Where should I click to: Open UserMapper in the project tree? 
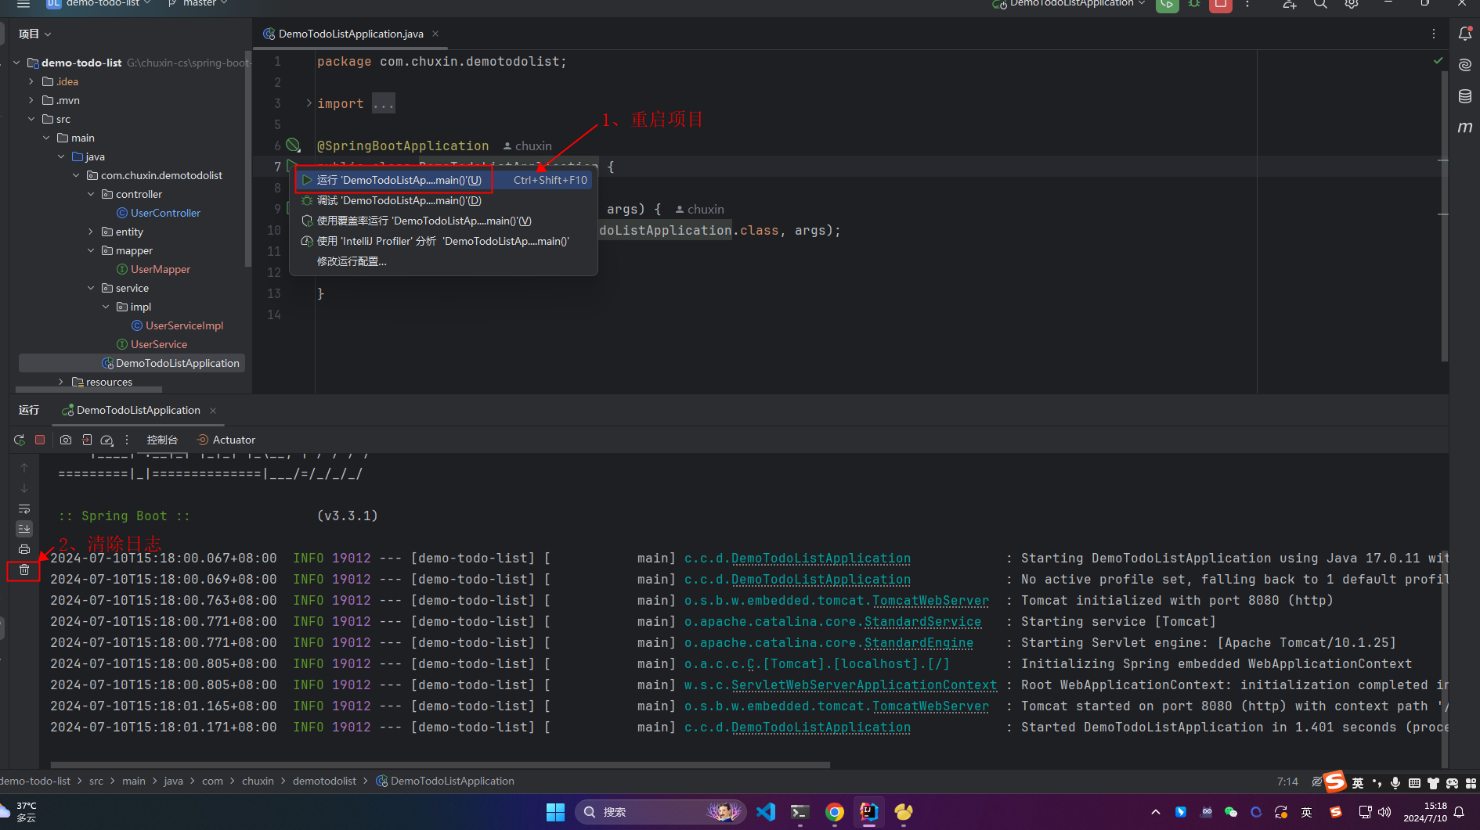(x=161, y=269)
